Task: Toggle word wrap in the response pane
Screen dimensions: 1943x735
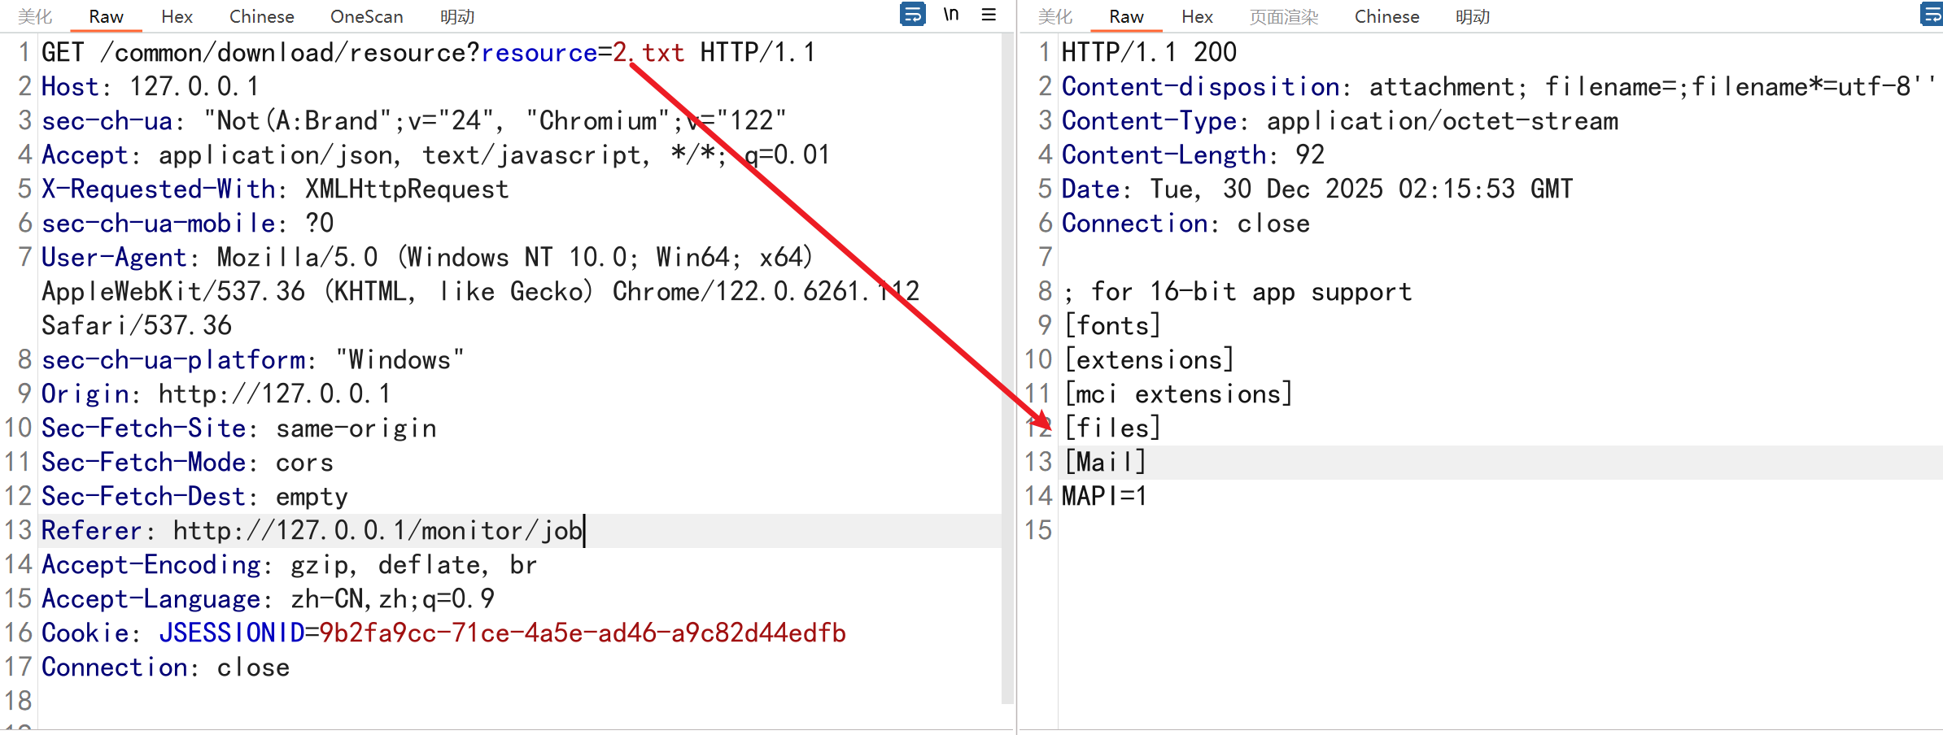Action: 1932,15
